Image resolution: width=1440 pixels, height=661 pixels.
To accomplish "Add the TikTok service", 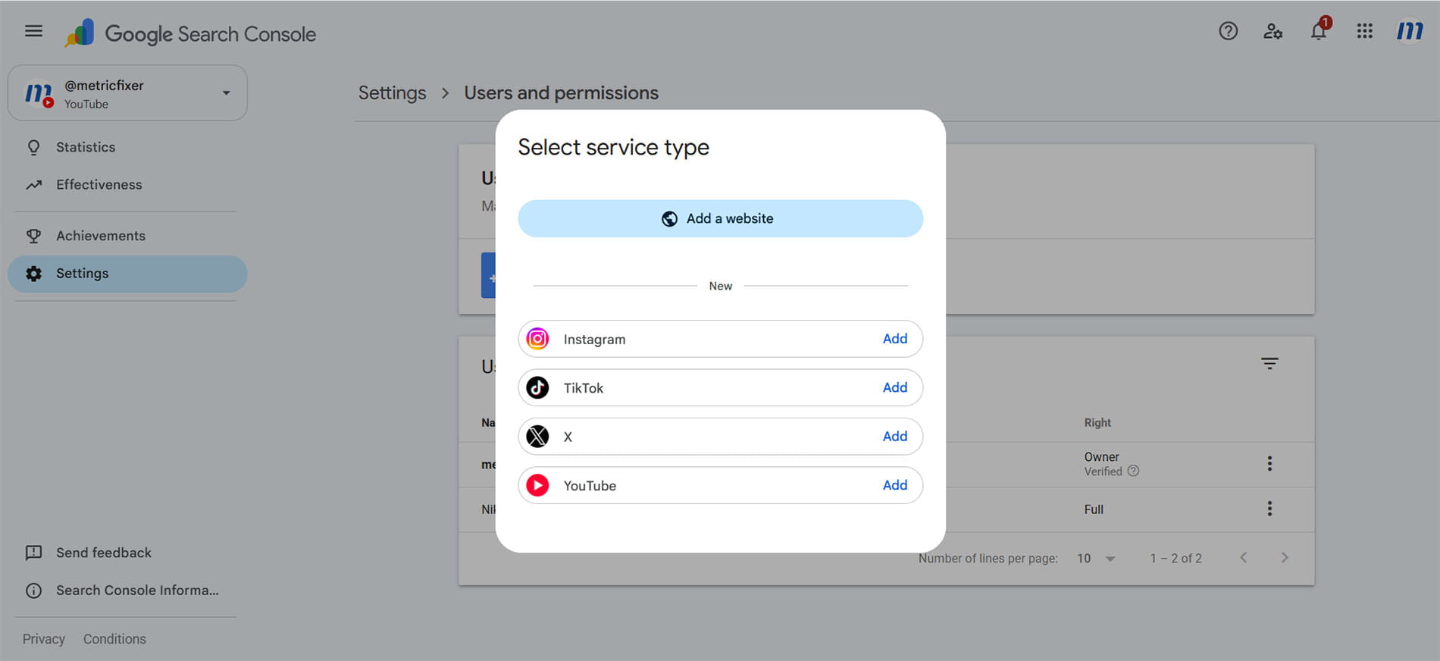I will [894, 387].
